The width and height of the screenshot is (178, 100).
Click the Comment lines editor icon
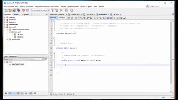click(x=121, y=18)
